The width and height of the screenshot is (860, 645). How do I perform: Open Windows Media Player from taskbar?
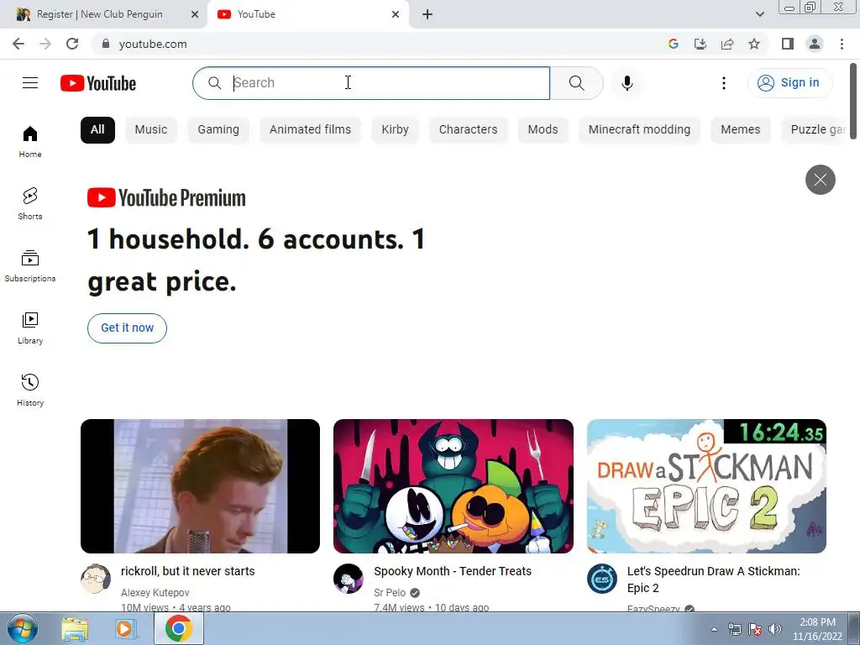(x=125, y=629)
